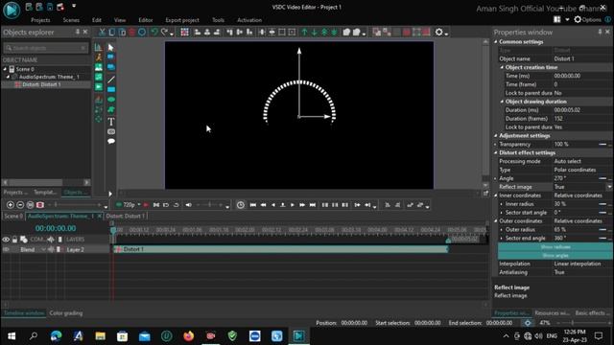614x345 pixels.
Task: Open the Reflect image True dropdown arrow
Action: (609, 187)
